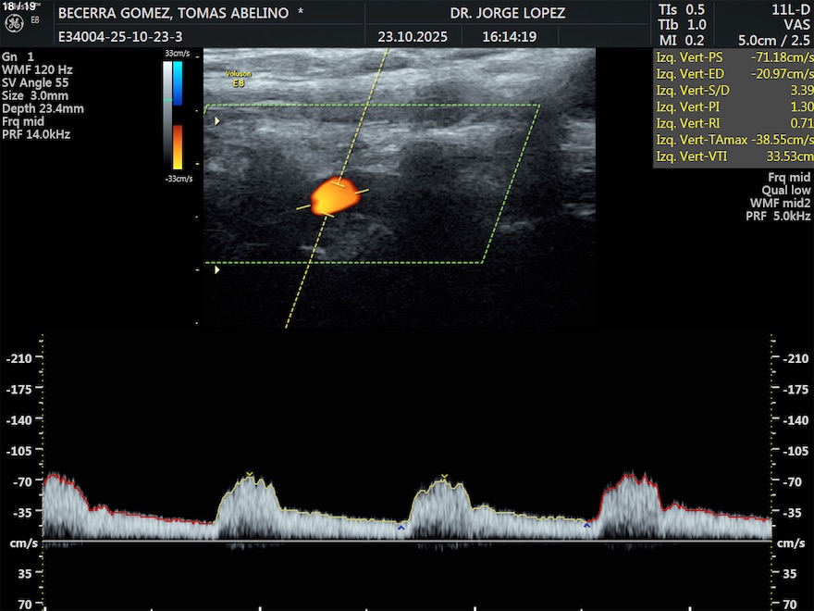Click the DR. JORGE LOPEZ header field

click(x=507, y=14)
